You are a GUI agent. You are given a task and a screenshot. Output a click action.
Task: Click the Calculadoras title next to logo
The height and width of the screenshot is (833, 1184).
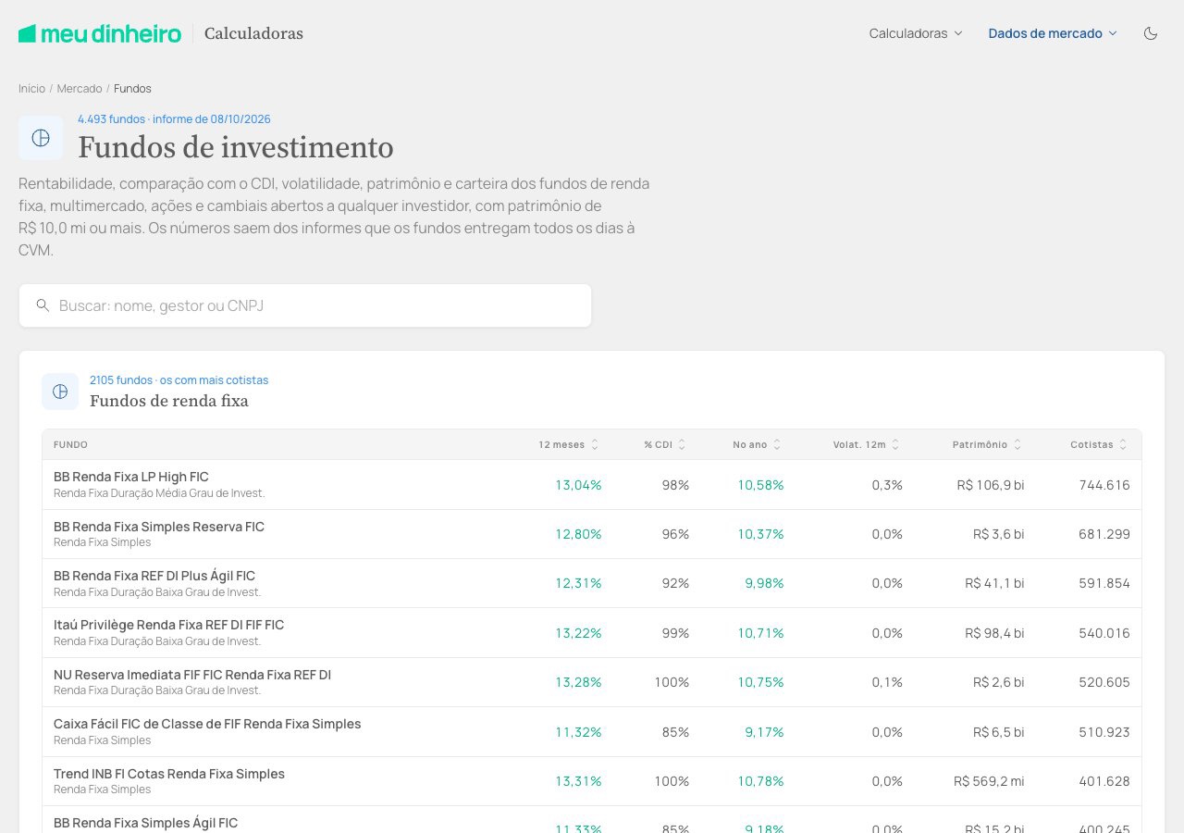pyautogui.click(x=253, y=33)
